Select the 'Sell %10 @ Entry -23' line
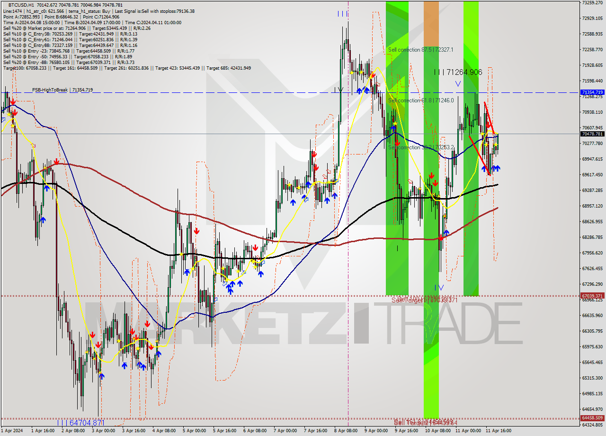This screenshot has width=606, height=436. coord(69,51)
